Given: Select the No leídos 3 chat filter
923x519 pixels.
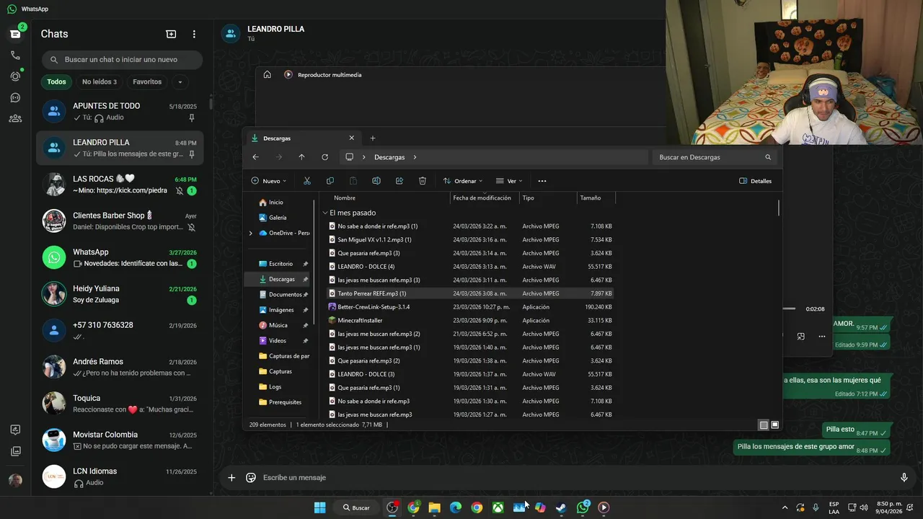Looking at the screenshot, I should coord(100,81).
